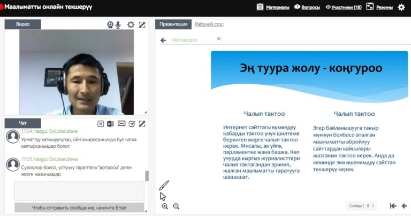Image resolution: width=411 pixels, height=216 pixels.
Task: Zoom out of the presentation slide
Action: tap(176, 206)
